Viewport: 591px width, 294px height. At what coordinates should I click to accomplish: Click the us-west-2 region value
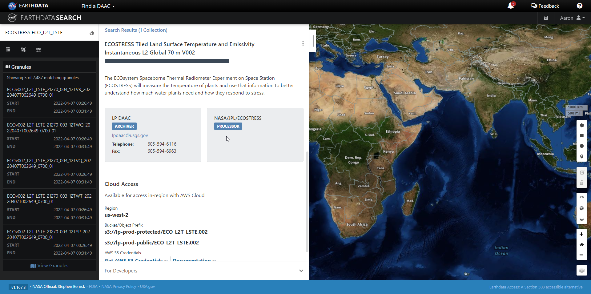(116, 215)
